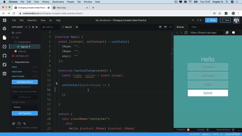The width and height of the screenshot is (242, 136).
Task: Select the Browser preview tab
Action: coord(180,27)
